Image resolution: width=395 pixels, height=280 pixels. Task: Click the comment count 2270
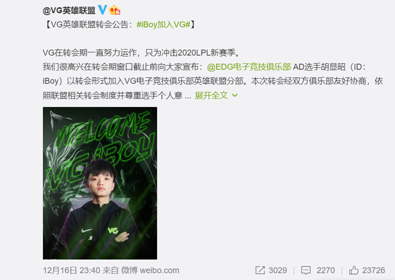(325, 270)
